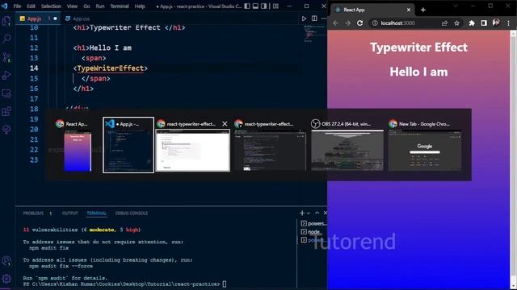
Task: Open the Selection menu
Action: (x=51, y=6)
